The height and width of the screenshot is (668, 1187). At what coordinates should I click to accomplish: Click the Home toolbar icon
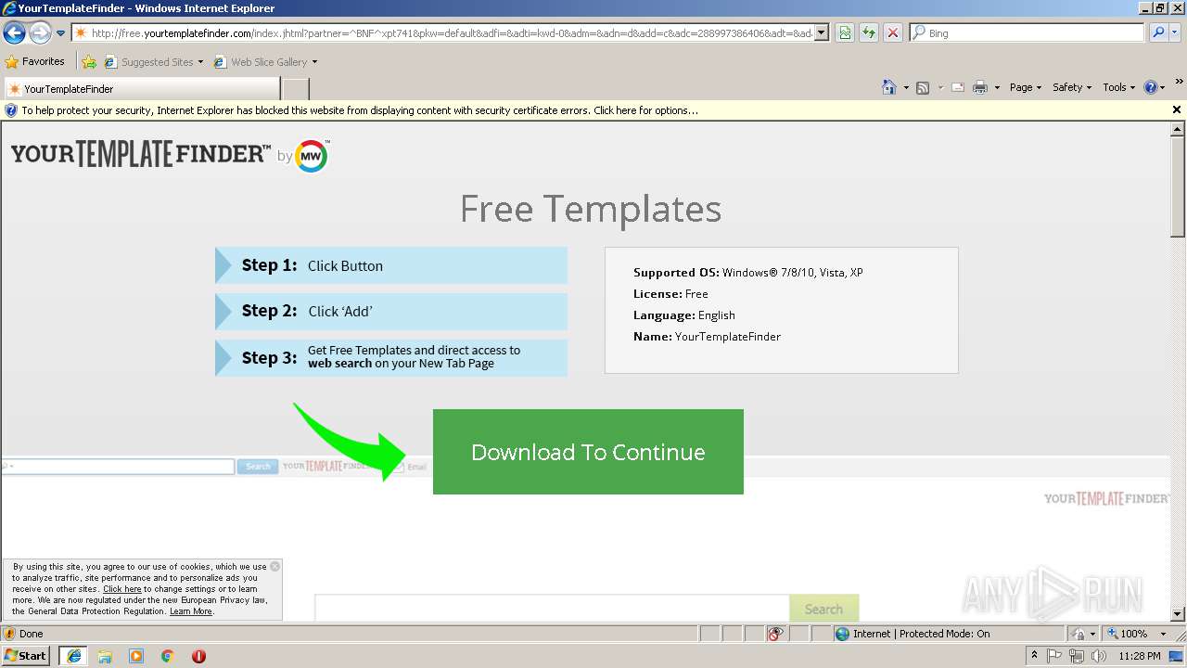[889, 87]
